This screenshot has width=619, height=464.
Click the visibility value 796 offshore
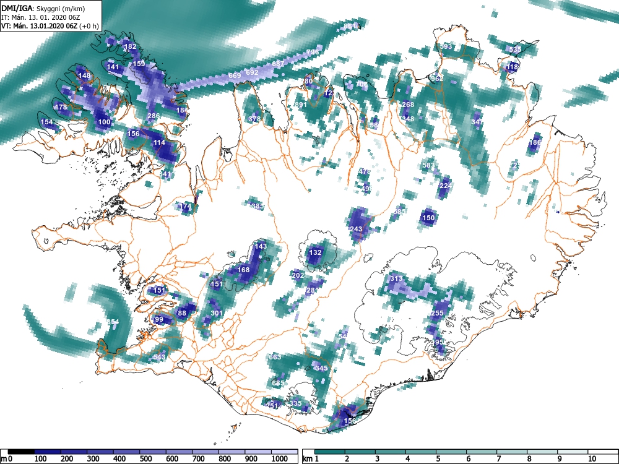click(312, 52)
